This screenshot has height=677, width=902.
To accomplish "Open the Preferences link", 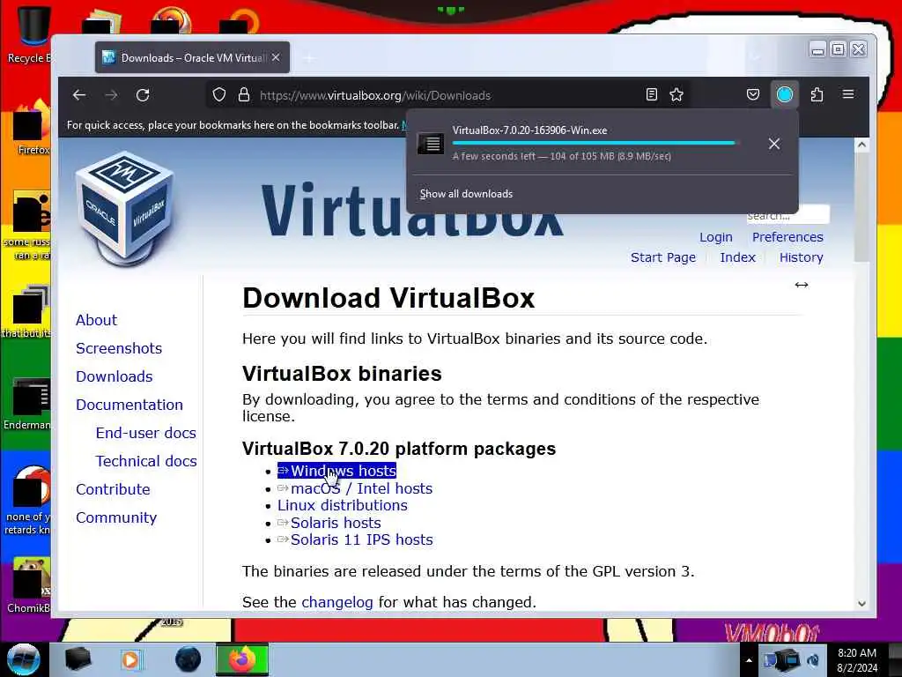I will (787, 237).
